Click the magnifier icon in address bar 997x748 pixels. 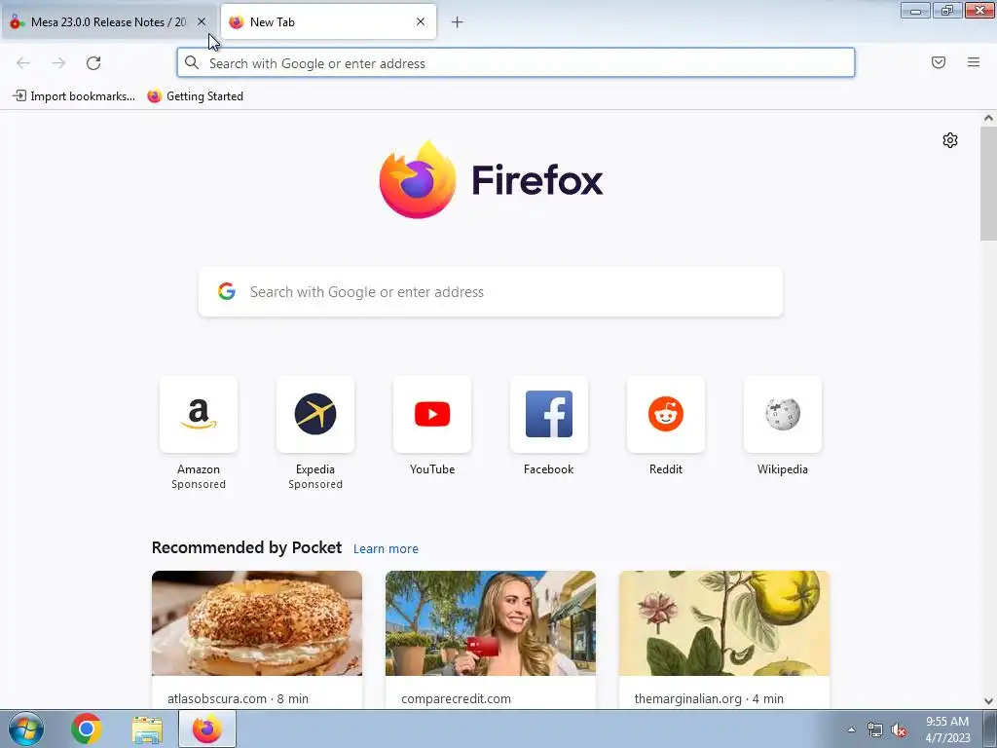tap(192, 62)
